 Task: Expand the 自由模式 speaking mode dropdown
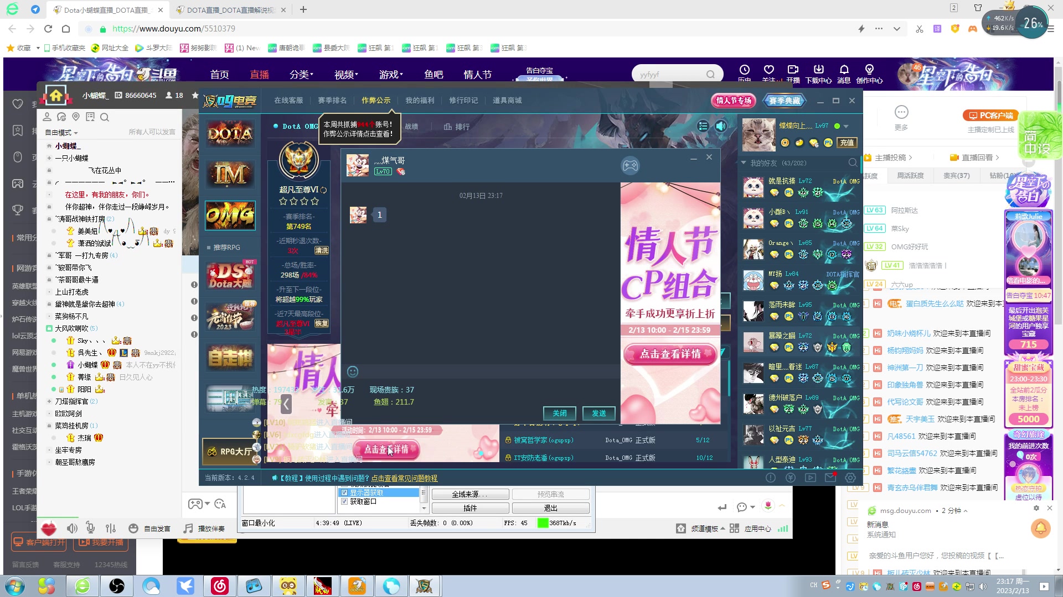pos(61,133)
